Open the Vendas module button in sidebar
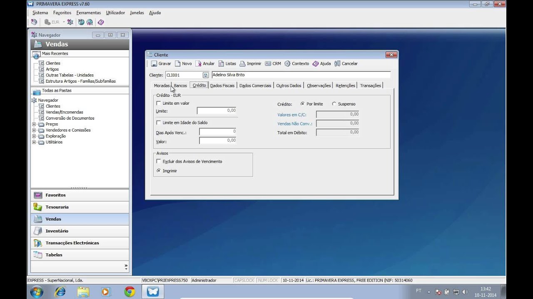 (80, 219)
